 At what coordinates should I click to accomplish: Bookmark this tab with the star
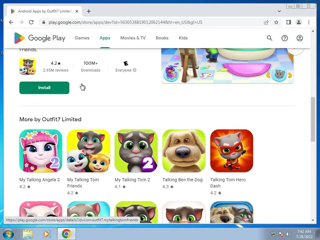tap(276, 22)
